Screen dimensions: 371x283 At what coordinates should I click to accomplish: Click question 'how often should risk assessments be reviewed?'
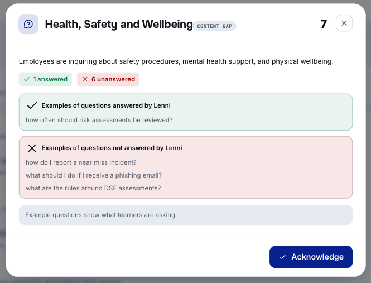point(99,120)
